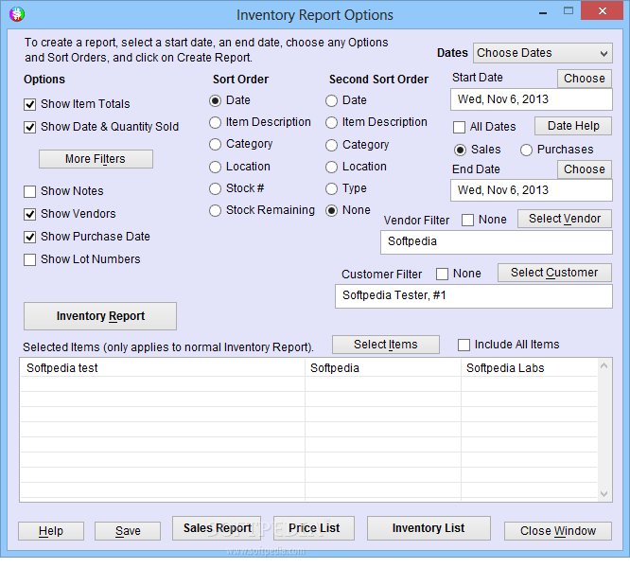Image resolution: width=630 pixels, height=568 pixels.
Task: Click the End Date field
Action: click(x=532, y=190)
